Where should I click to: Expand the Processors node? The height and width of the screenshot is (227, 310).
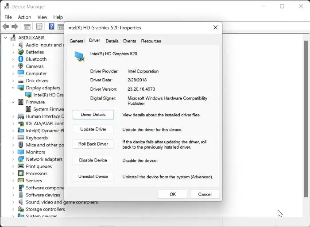pyautogui.click(x=13, y=173)
